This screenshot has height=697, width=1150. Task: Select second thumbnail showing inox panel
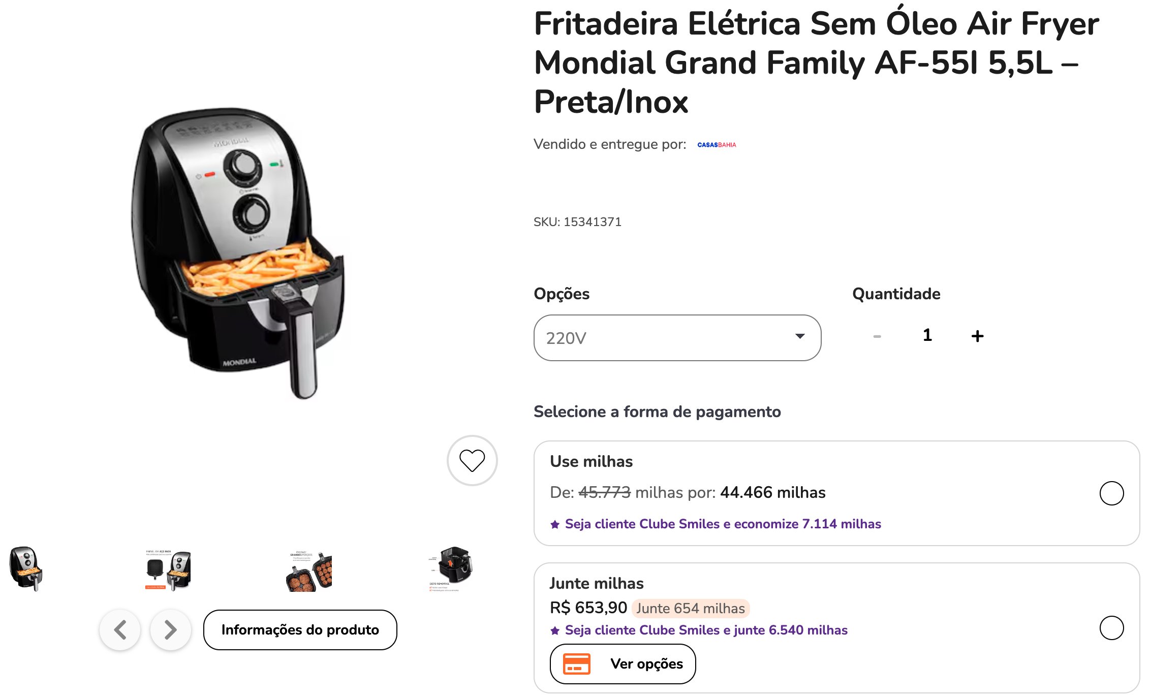[x=168, y=570]
